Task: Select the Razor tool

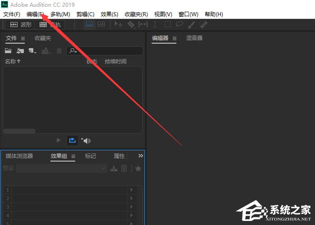Action: click(x=131, y=25)
